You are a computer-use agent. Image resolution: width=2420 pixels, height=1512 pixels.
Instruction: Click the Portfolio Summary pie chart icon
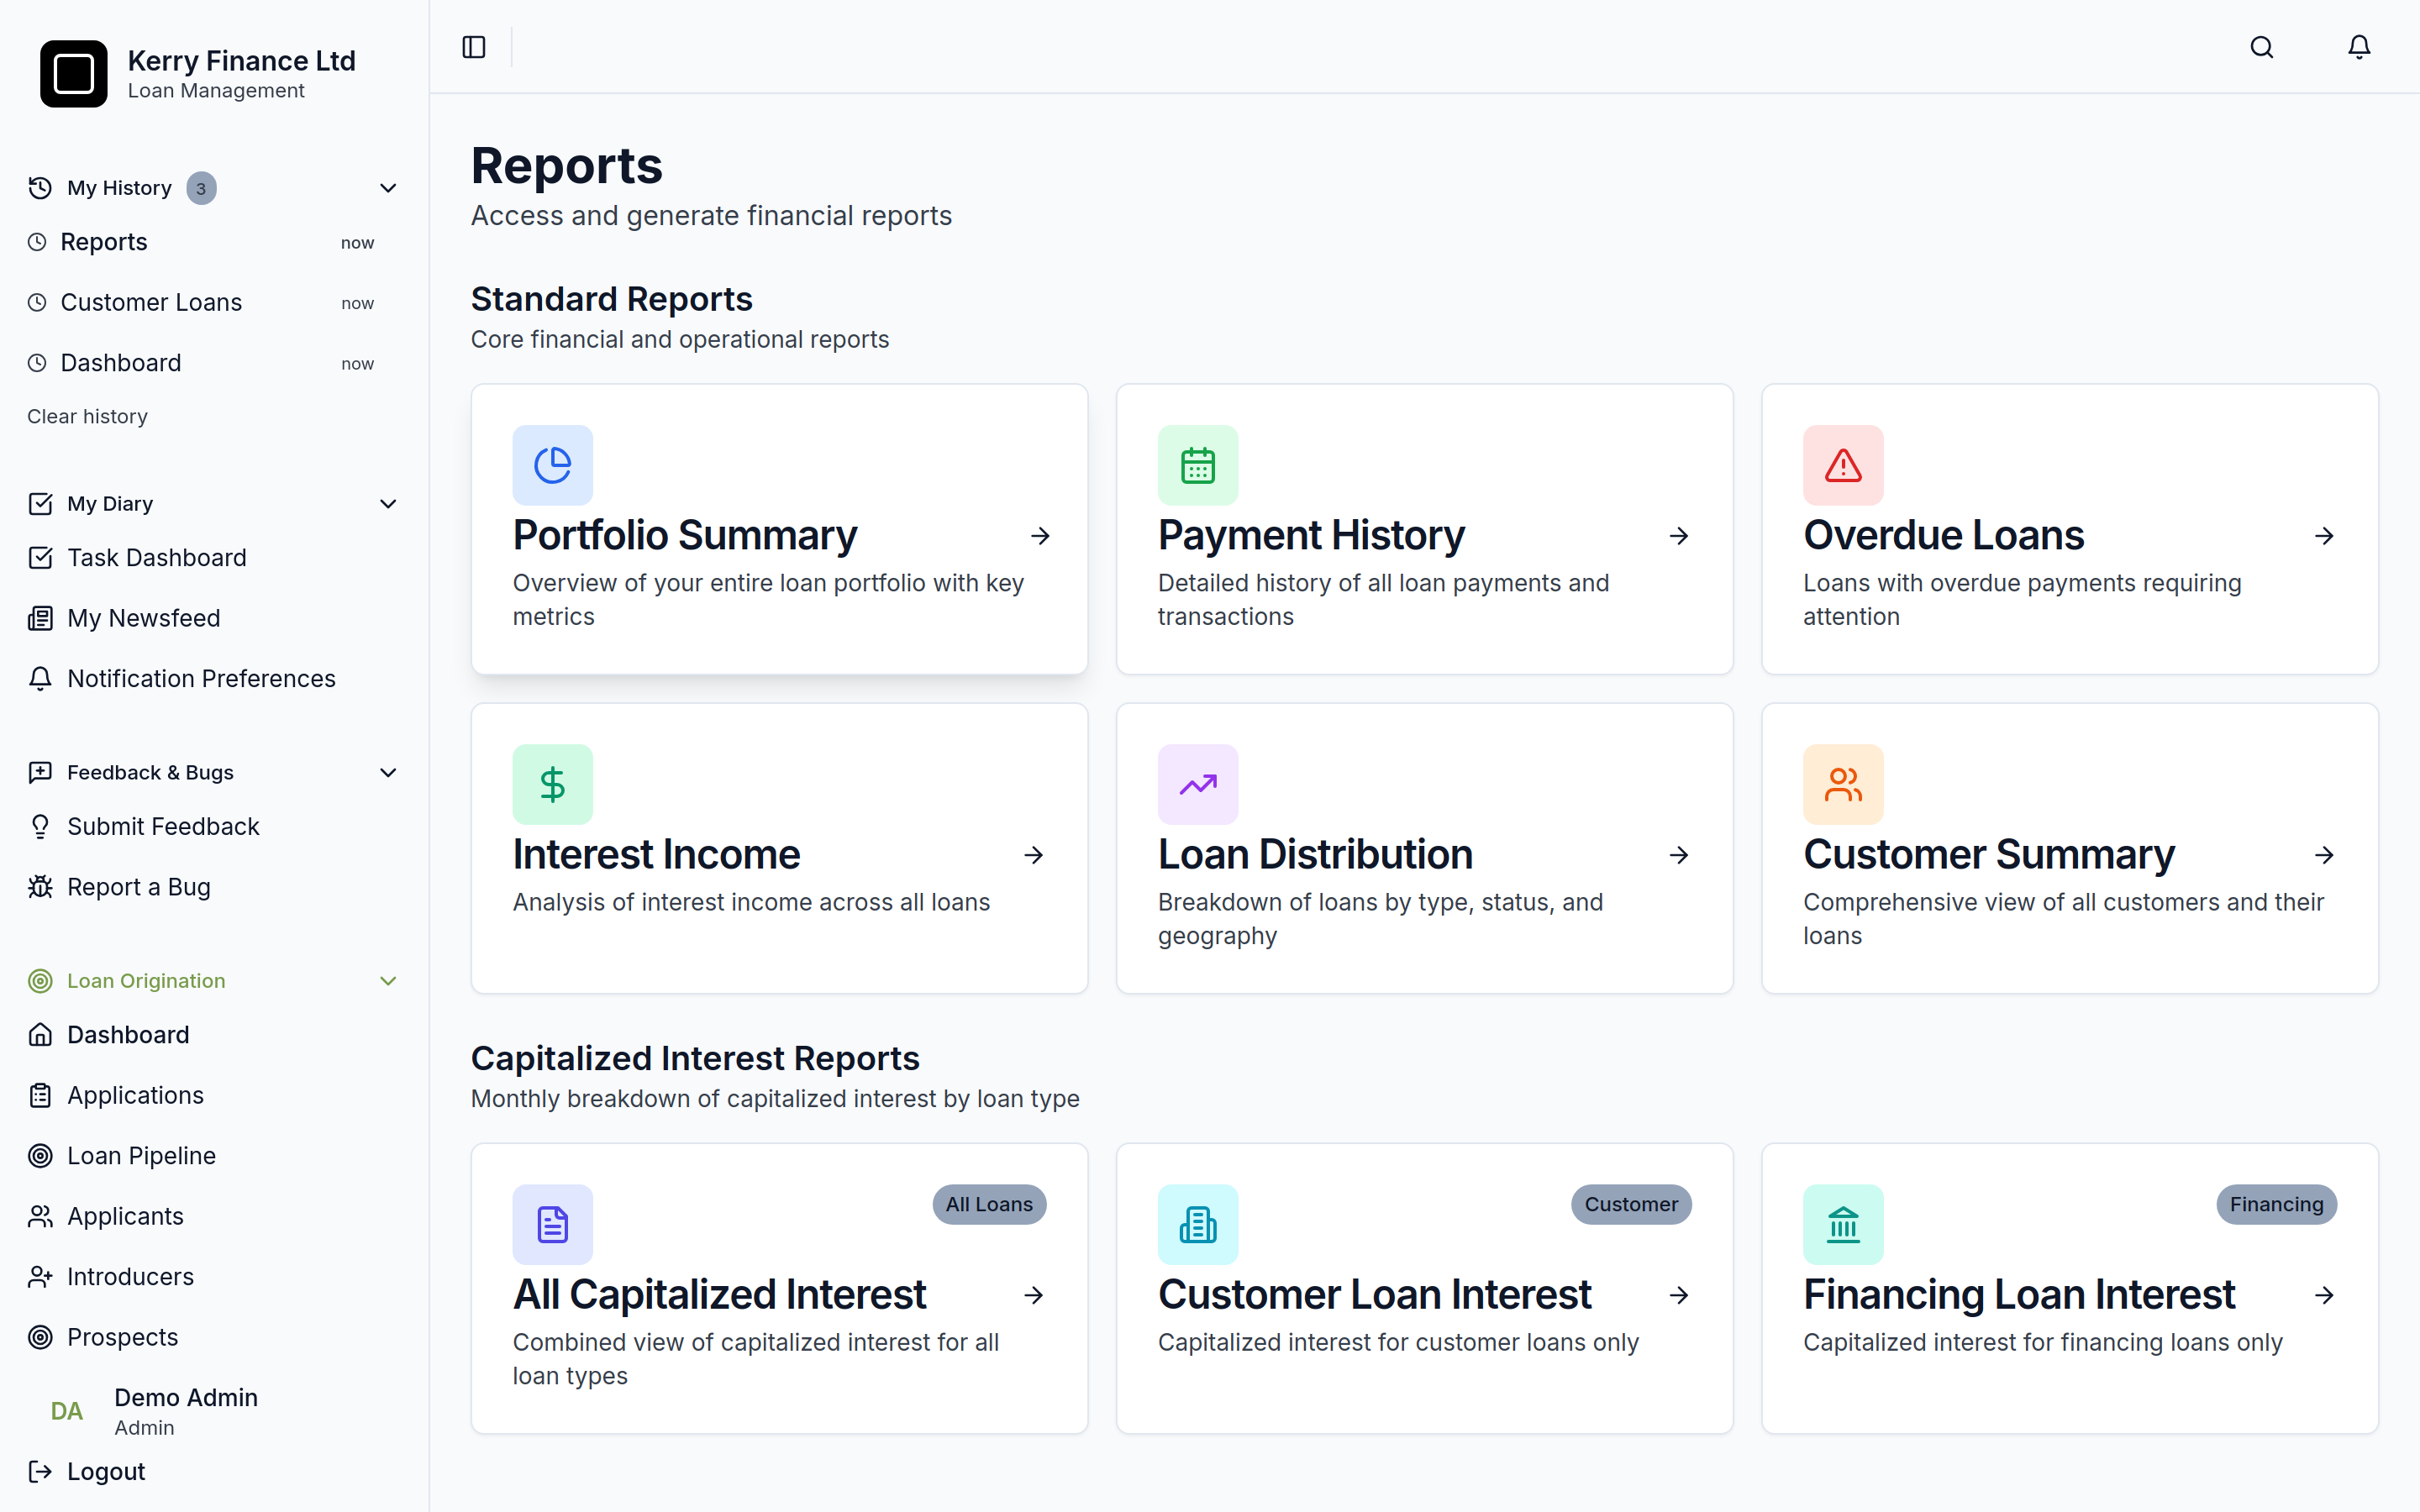(553, 465)
